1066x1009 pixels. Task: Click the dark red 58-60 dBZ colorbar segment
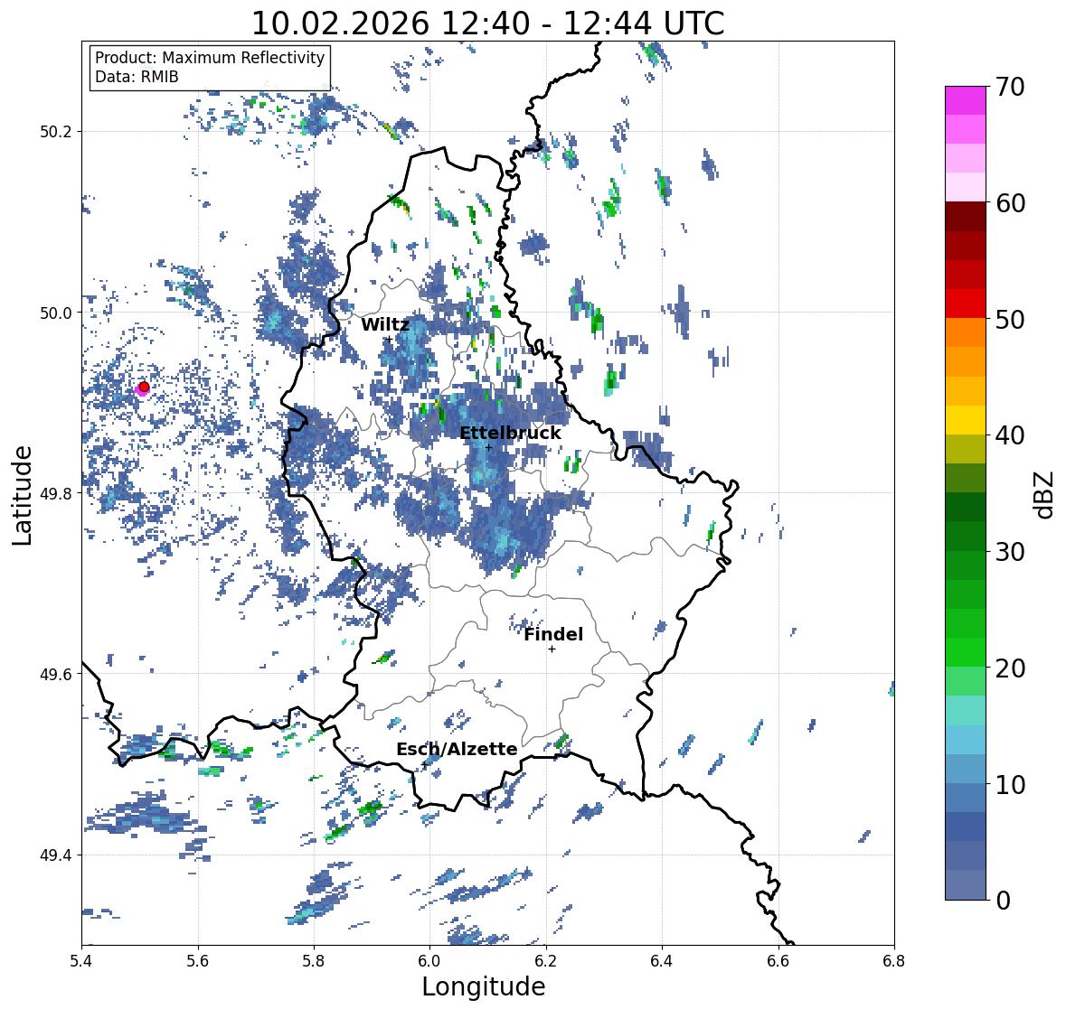(x=966, y=217)
